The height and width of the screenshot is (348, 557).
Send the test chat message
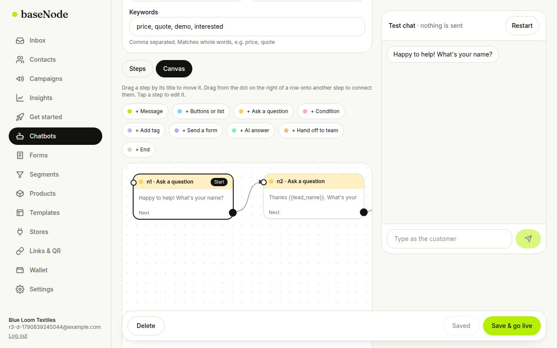pos(528,239)
